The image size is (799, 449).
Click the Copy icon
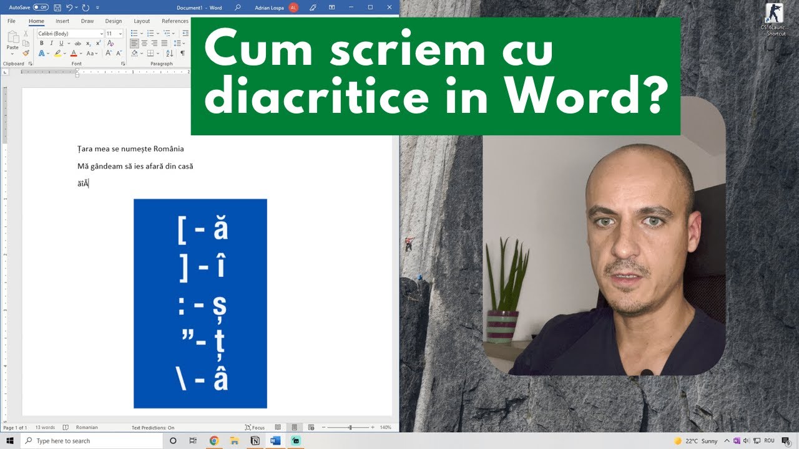click(26, 44)
